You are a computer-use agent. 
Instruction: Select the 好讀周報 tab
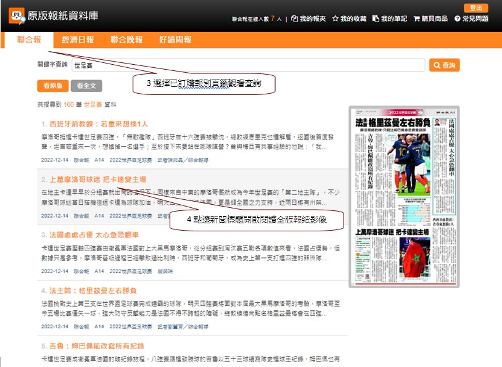pyautogui.click(x=175, y=39)
